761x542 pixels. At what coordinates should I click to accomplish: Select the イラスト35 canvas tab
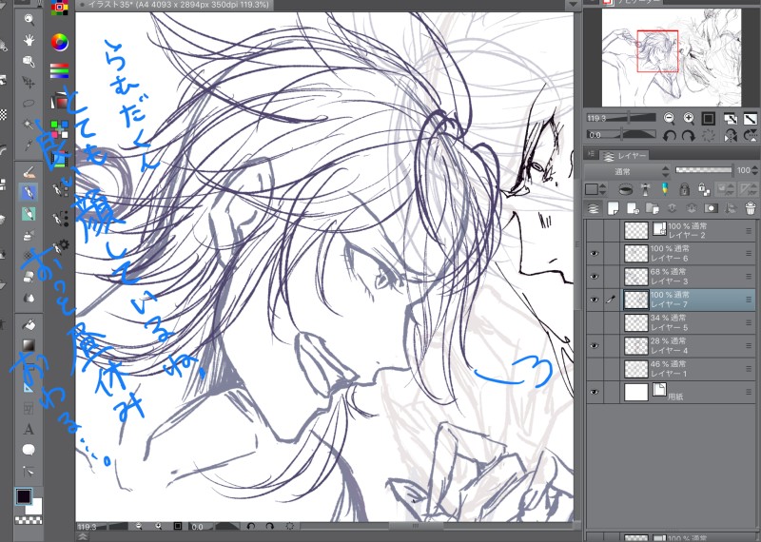coord(174,6)
